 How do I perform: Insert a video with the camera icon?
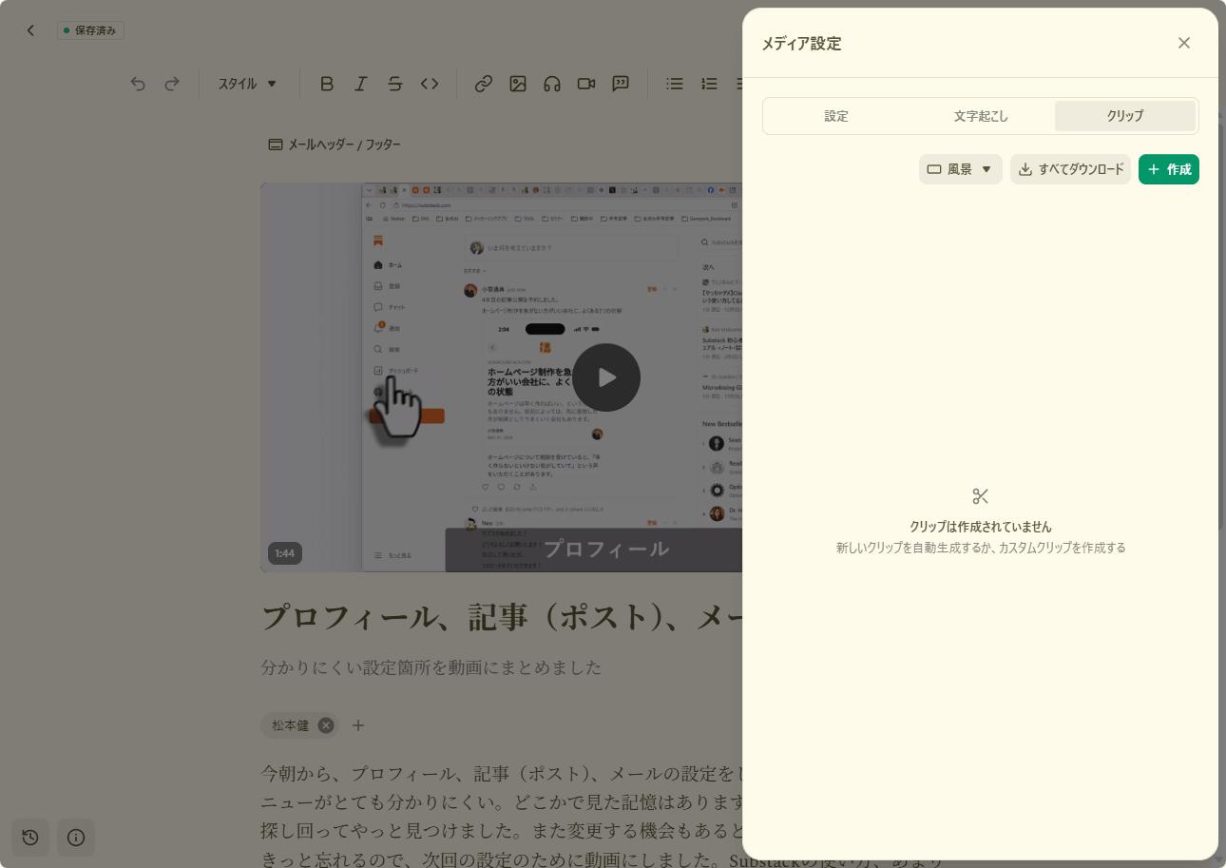pos(586,84)
